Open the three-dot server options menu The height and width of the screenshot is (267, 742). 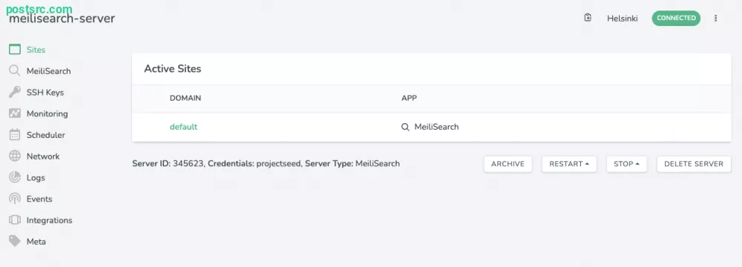(715, 18)
